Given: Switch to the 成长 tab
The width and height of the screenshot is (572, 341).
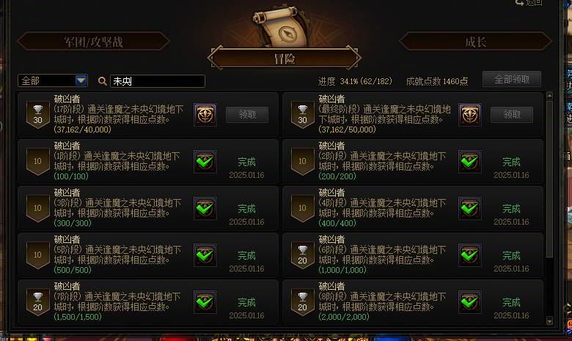Looking at the screenshot, I should coord(475,42).
